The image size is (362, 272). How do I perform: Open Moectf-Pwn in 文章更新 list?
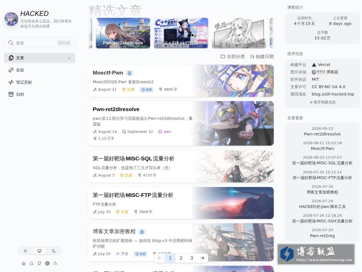tap(322, 149)
